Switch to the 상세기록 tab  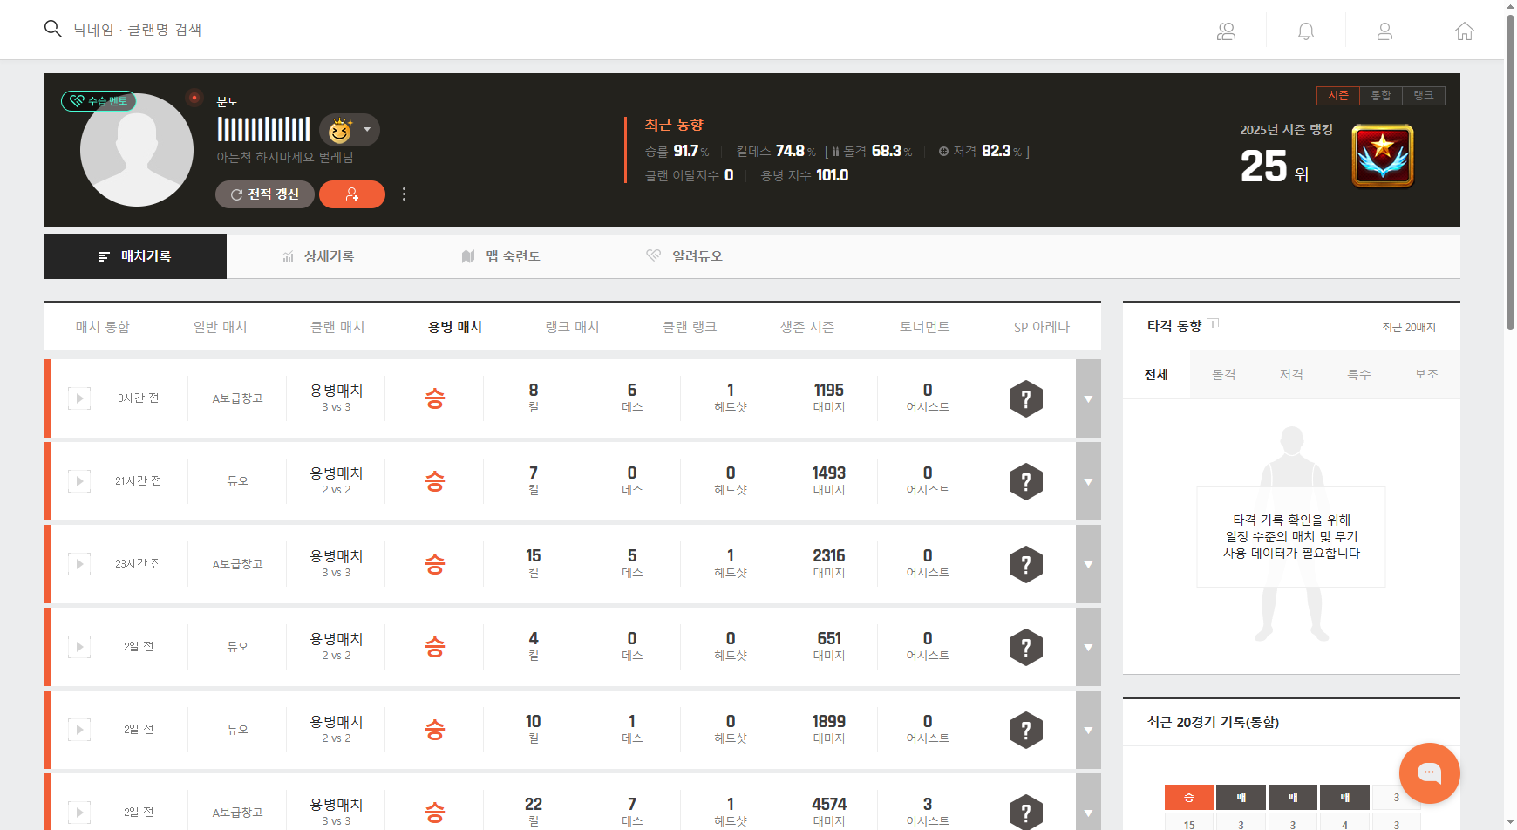pyautogui.click(x=318, y=256)
